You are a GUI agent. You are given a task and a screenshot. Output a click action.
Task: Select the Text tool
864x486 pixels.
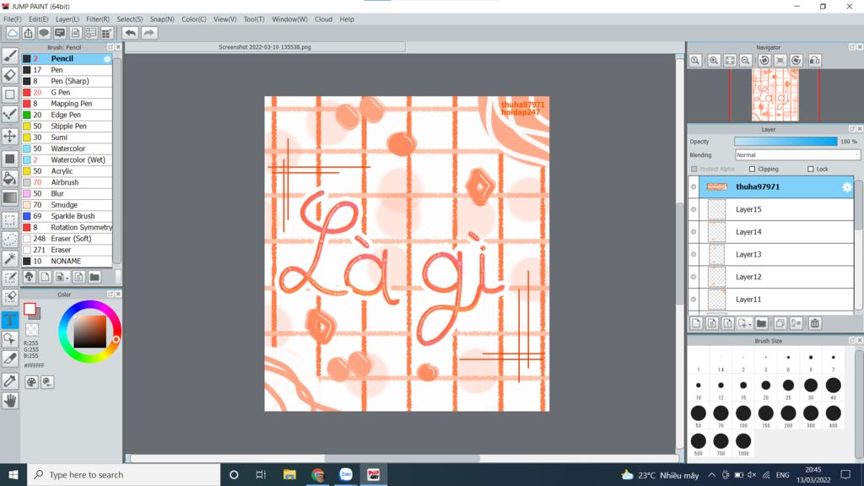(x=10, y=320)
